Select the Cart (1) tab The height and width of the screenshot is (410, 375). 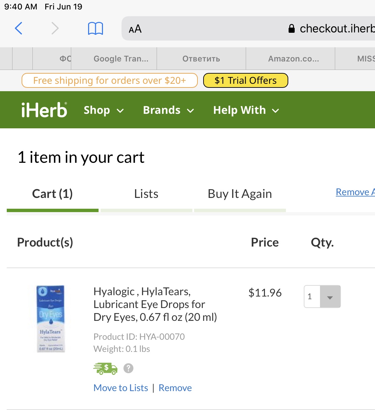[52, 194]
